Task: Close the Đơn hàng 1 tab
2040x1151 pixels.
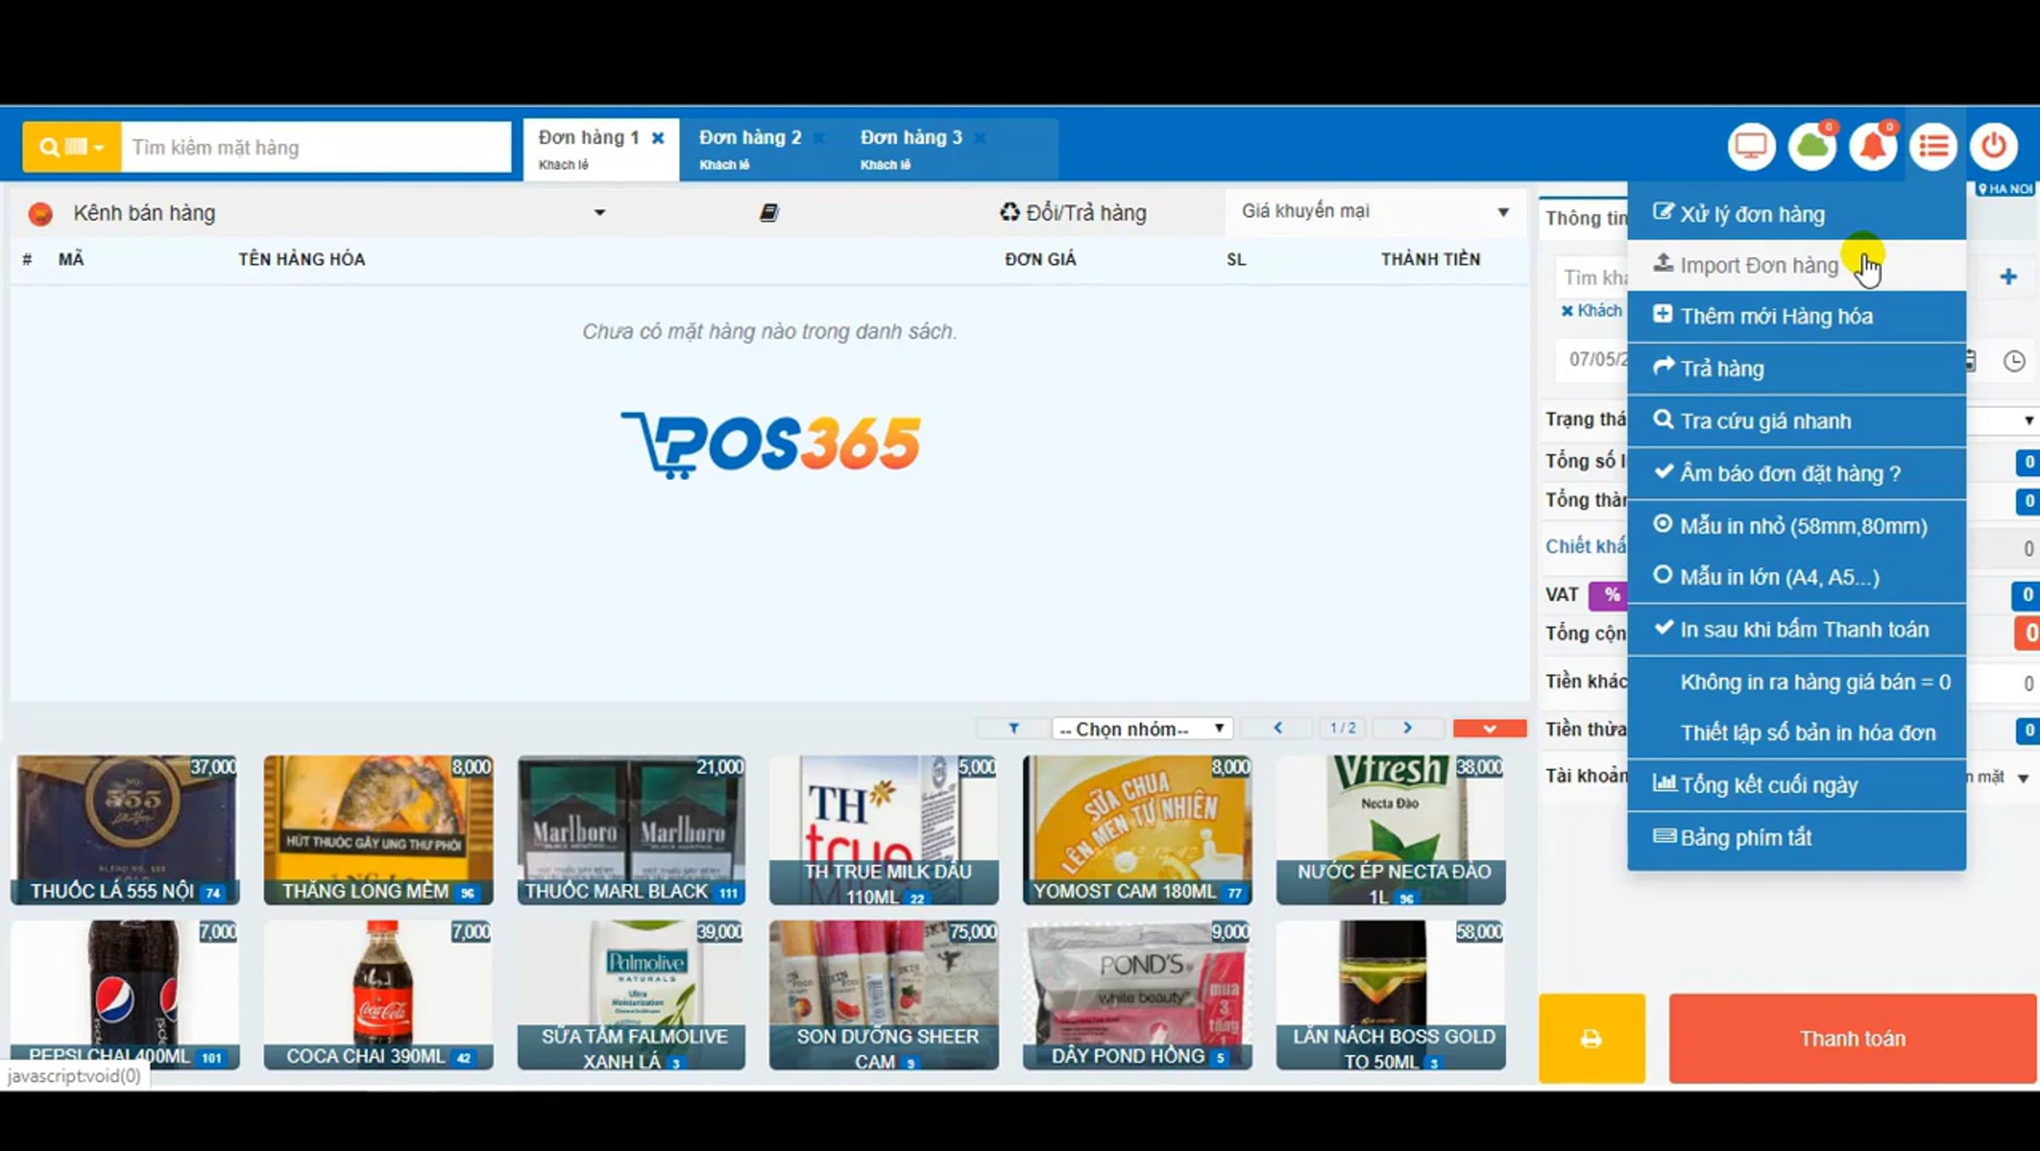Action: (x=658, y=138)
